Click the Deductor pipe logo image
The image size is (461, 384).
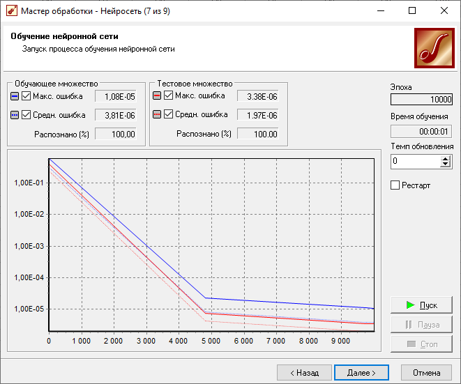tap(434, 48)
